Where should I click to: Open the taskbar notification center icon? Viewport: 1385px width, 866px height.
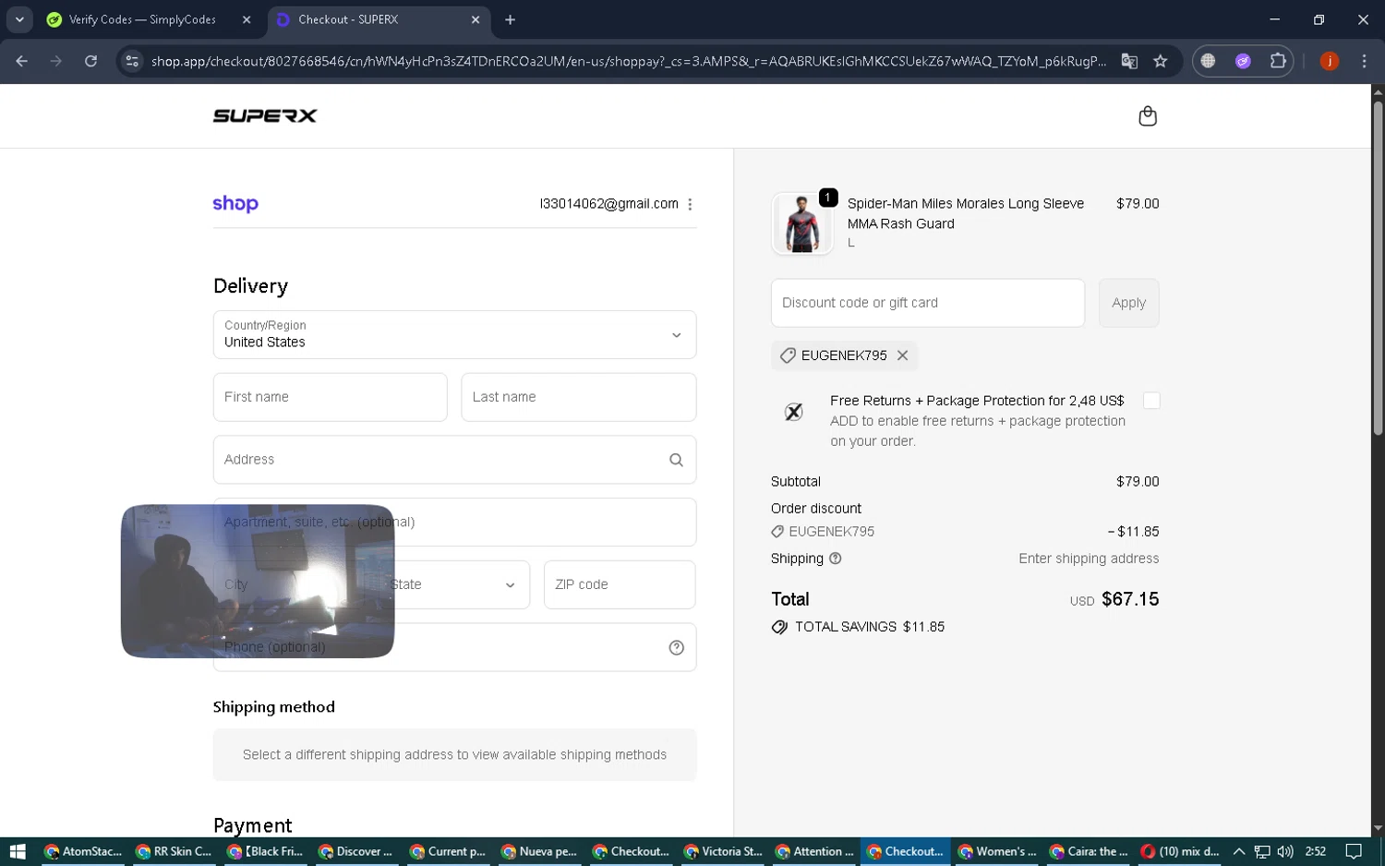pyautogui.click(x=1354, y=851)
